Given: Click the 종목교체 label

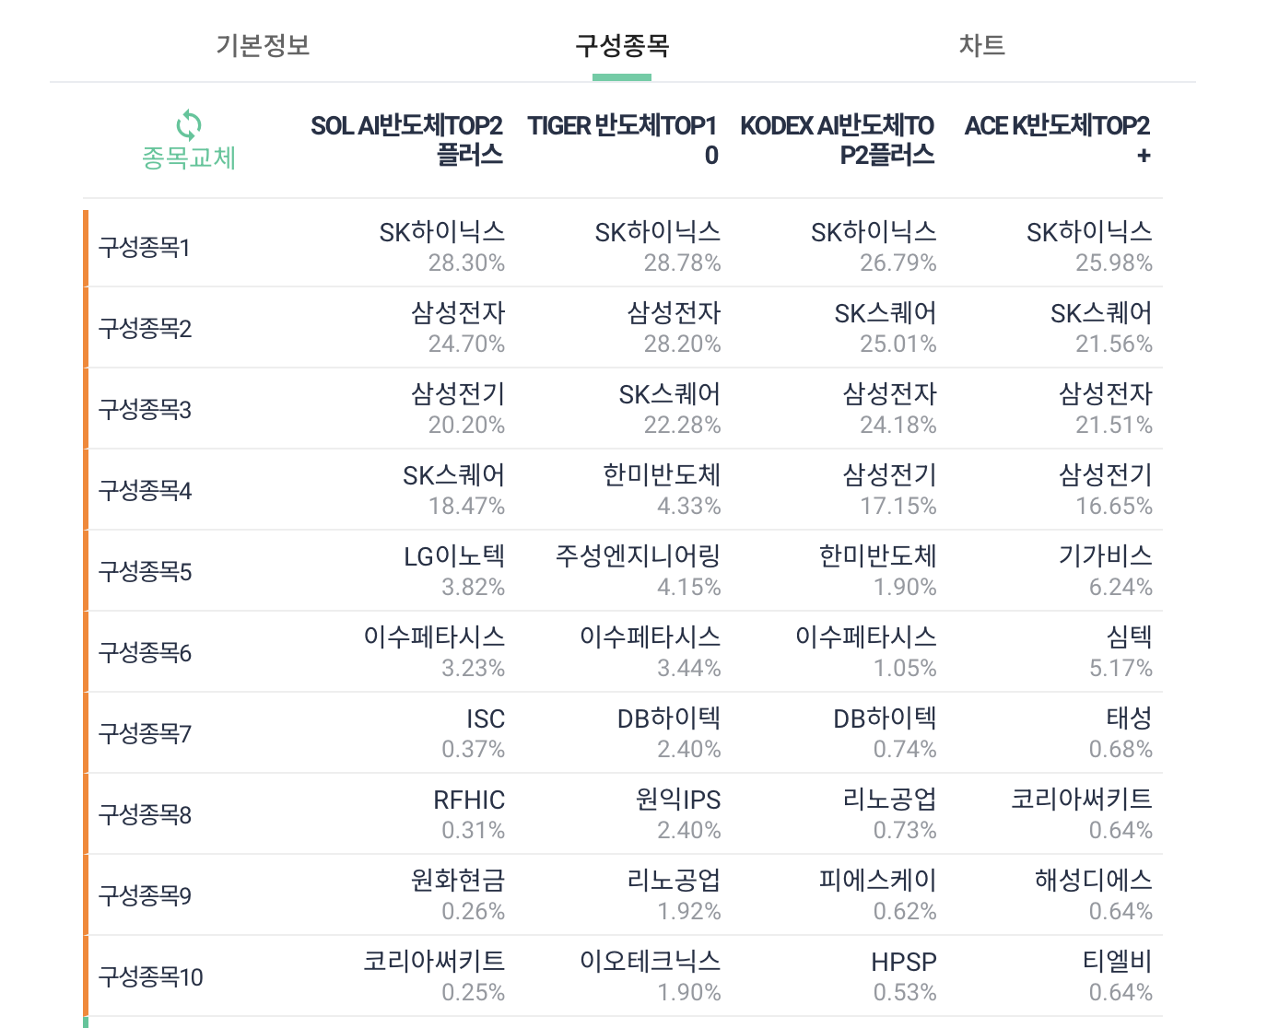Looking at the screenshot, I should [x=189, y=158].
